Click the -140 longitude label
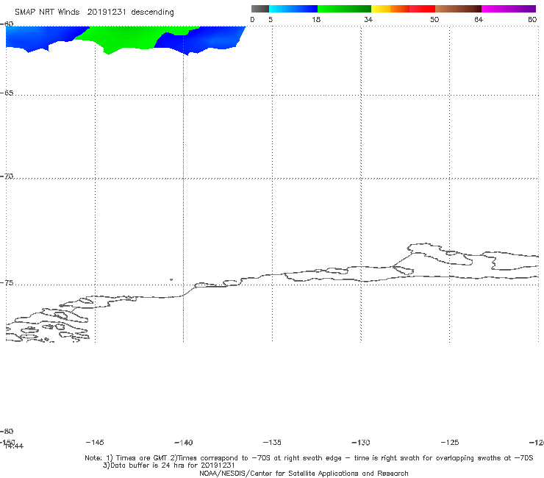 tap(183, 442)
